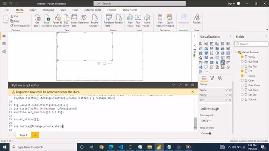Dismiss the duplicate rows warning
Image resolution: width=269 pixels, height=151 pixels.
193,92
